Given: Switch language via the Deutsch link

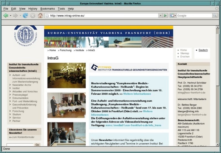Looking at the screenshot, I should pos(203,50).
